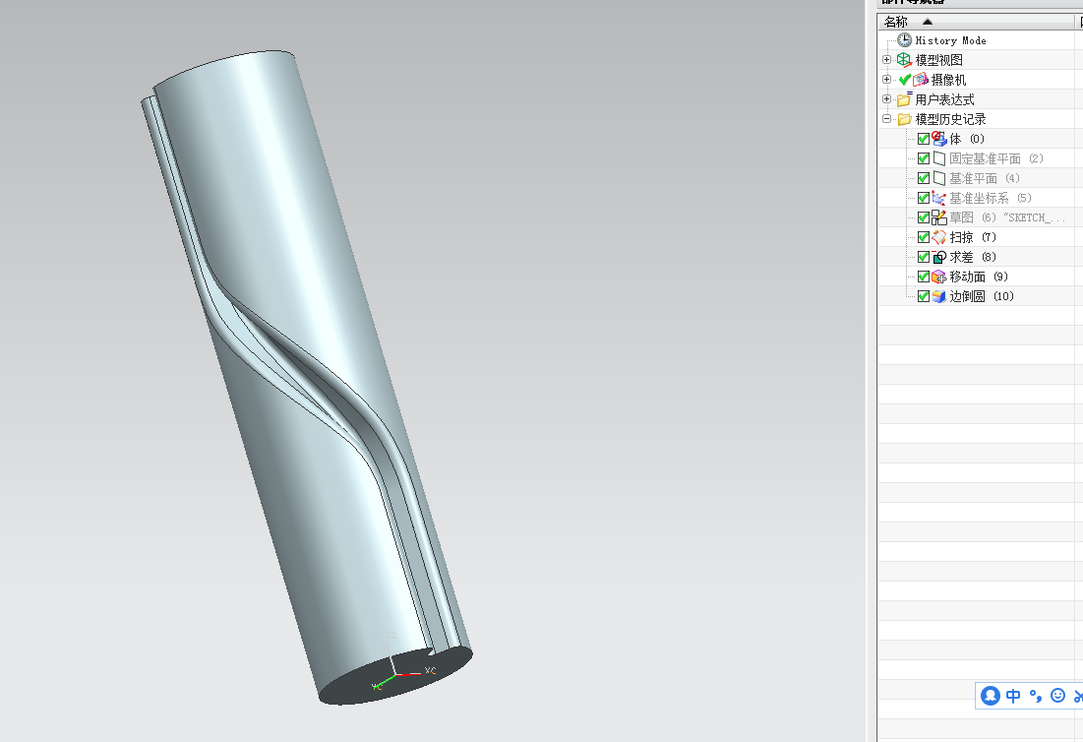Click the input method avatar icon

[x=991, y=696]
